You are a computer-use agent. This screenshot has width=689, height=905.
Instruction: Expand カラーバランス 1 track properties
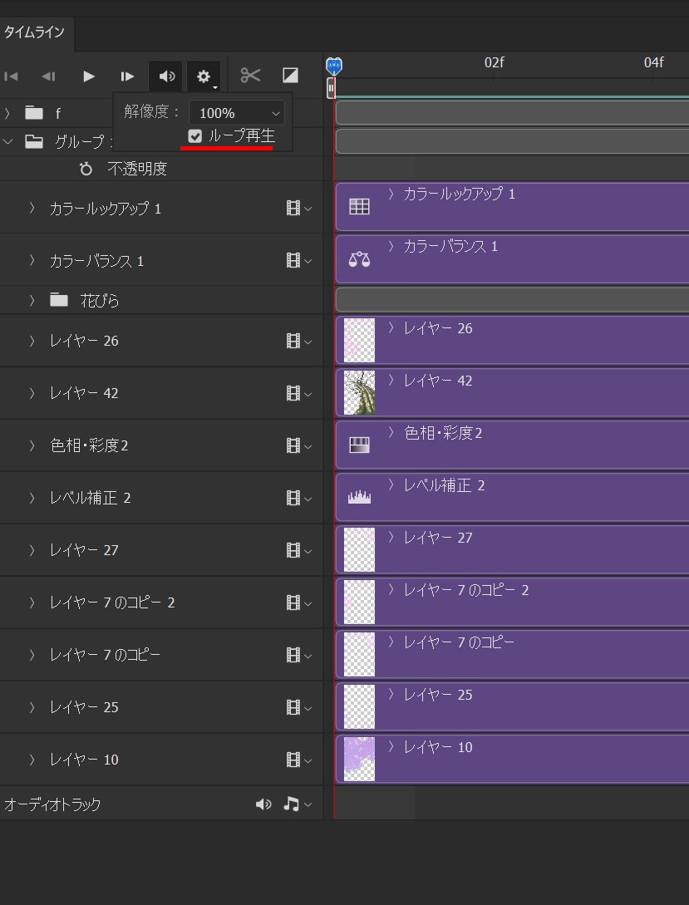coord(32,260)
